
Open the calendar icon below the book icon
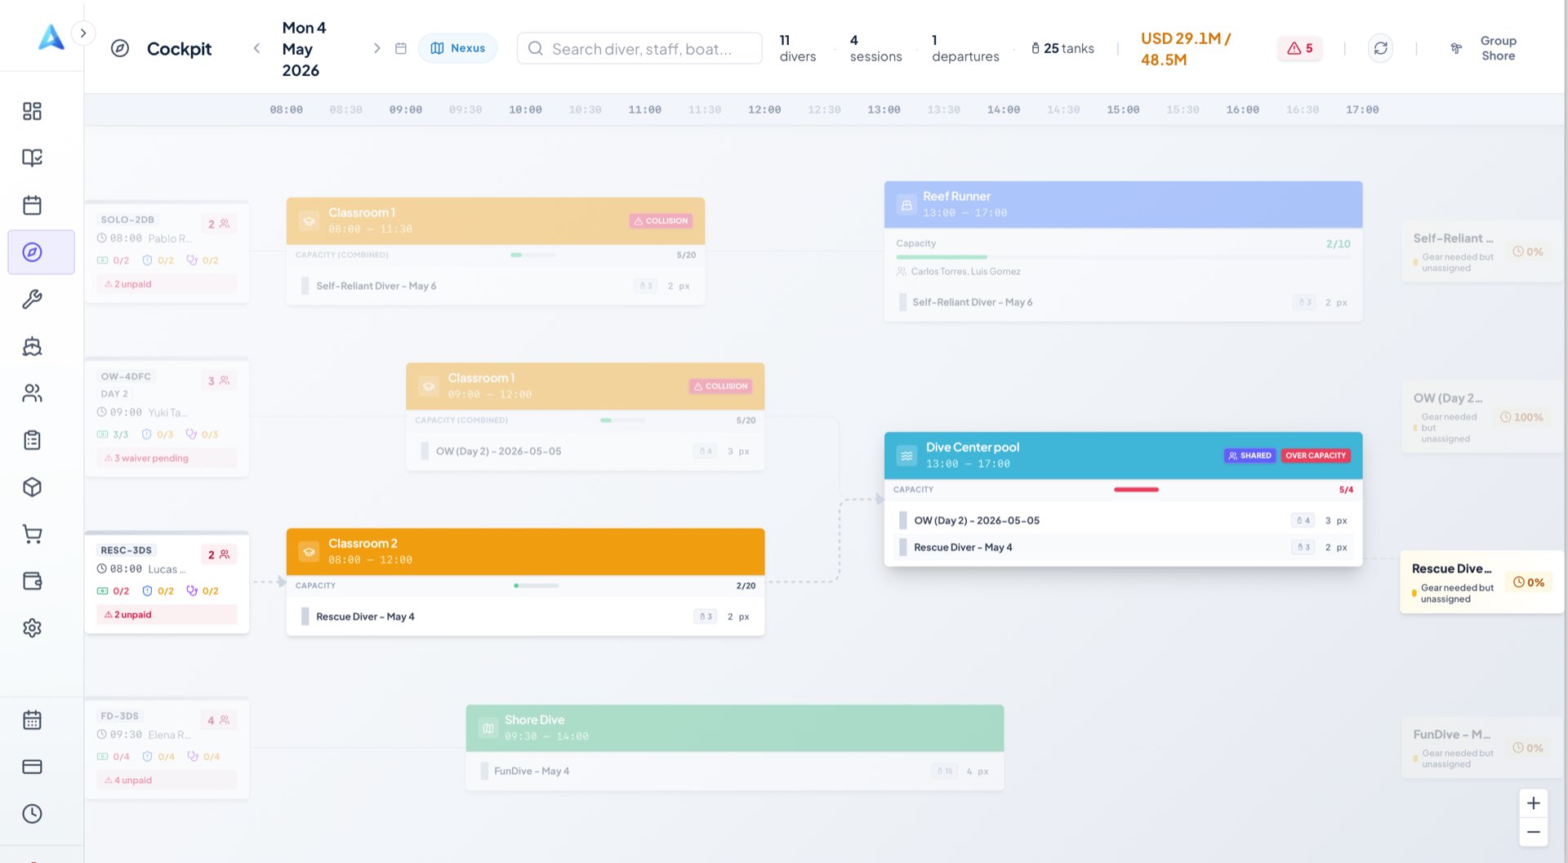[x=32, y=205]
